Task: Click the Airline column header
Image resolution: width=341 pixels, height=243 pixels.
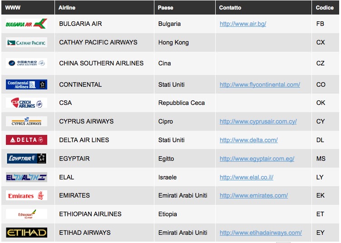Action: click(67, 8)
